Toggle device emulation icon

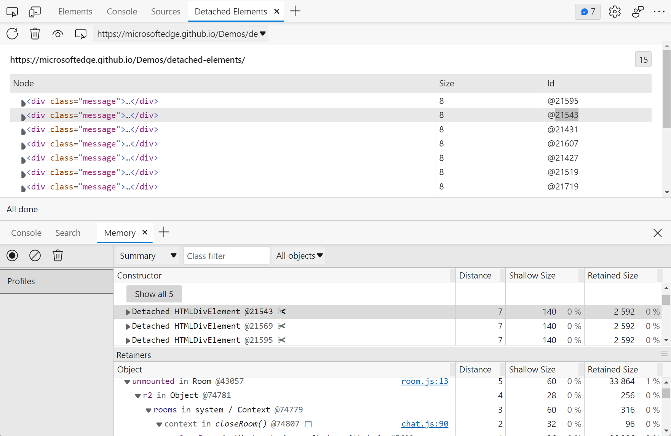click(35, 12)
